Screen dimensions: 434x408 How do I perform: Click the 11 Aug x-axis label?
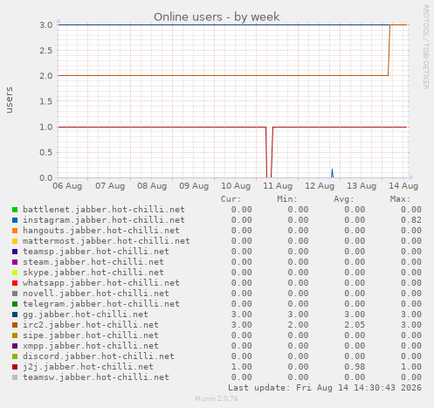pyautogui.click(x=278, y=186)
